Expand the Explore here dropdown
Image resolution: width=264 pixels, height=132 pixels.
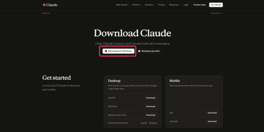(x=217, y=13)
